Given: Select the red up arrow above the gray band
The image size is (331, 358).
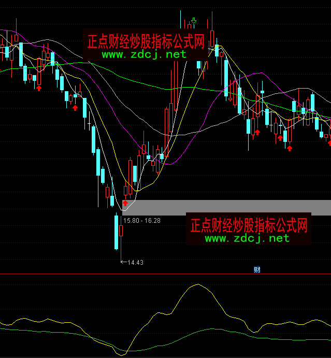Looking at the screenshot, I should (x=125, y=203).
